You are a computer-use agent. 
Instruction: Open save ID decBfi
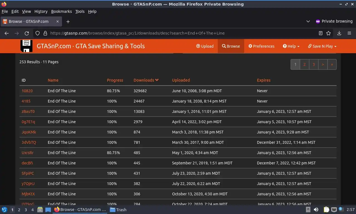(27, 163)
